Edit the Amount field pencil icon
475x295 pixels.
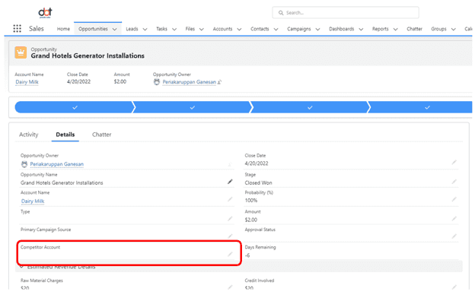(x=454, y=218)
